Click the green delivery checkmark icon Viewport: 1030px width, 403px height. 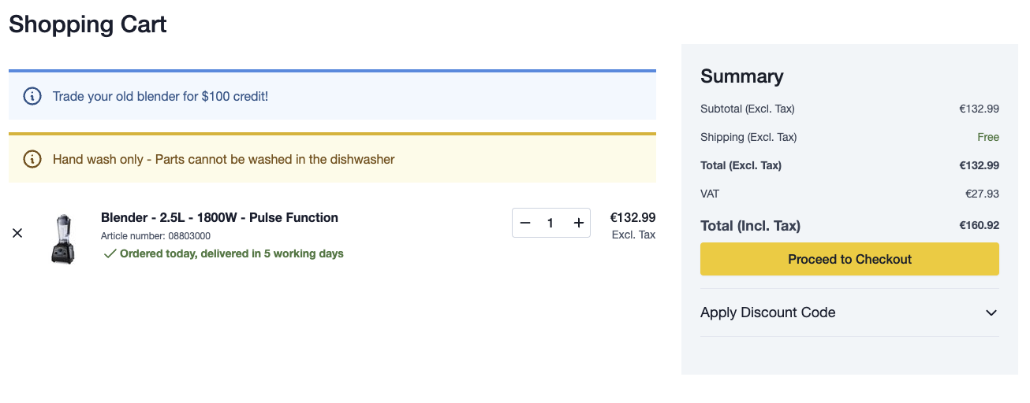[x=110, y=253]
